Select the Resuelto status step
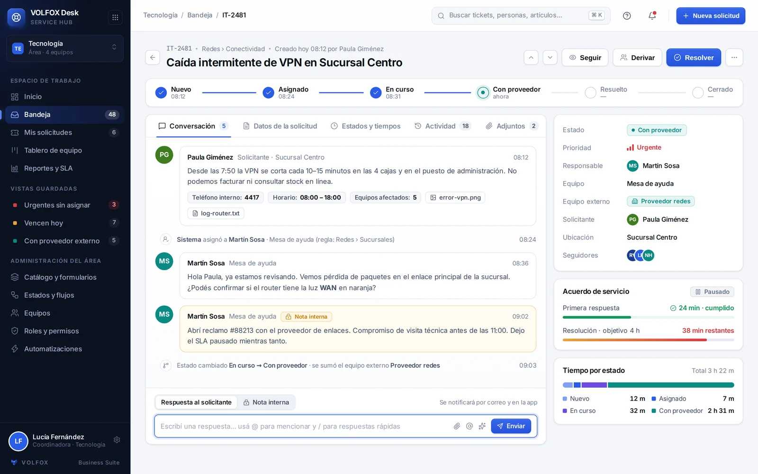The height and width of the screenshot is (474, 758). [606, 92]
